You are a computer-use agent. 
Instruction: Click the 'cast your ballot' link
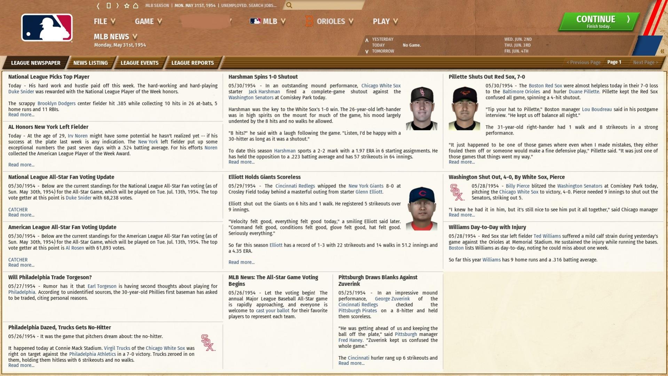click(273, 311)
